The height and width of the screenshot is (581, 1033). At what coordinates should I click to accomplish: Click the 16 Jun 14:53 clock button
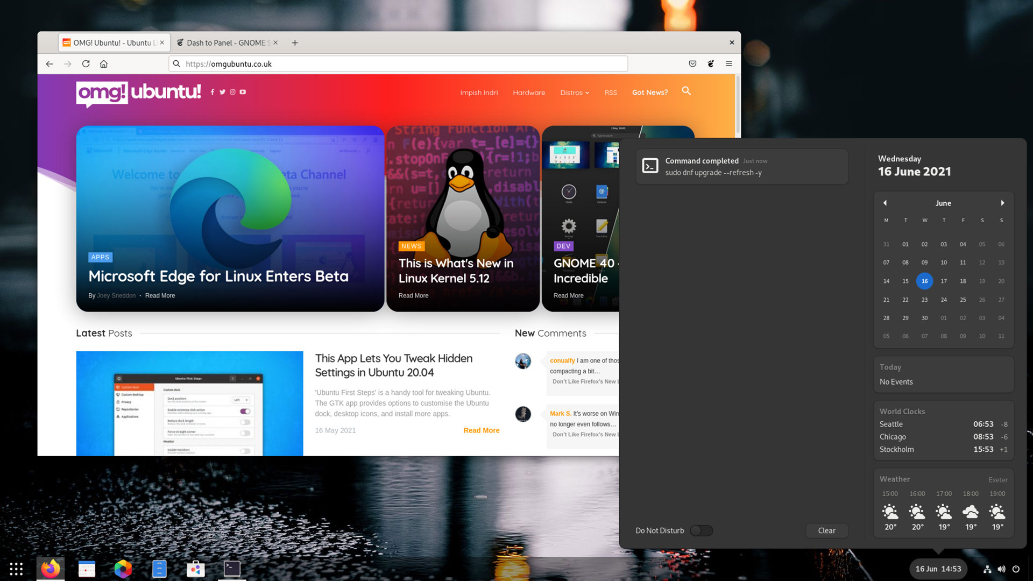tap(938, 569)
